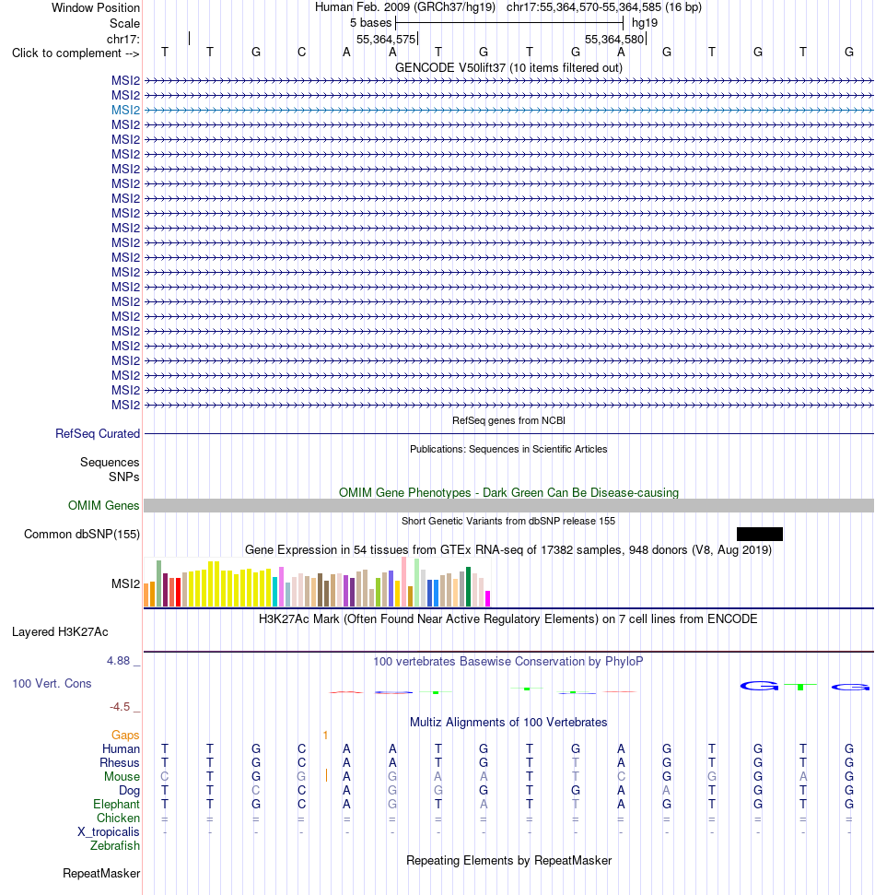Select the Mouse alignment row label
This screenshot has height=895, width=875.
point(122,777)
